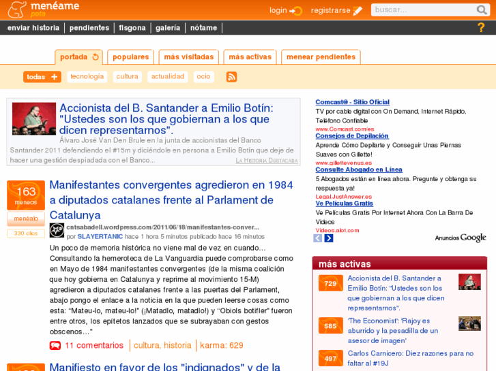The width and height of the screenshot is (496, 371).
Task: Open Comcast Sitio Oficial ad
Action: click(x=353, y=102)
